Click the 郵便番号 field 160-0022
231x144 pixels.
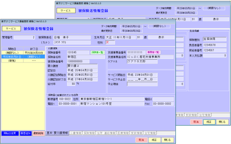pyautogui.click(x=65, y=99)
